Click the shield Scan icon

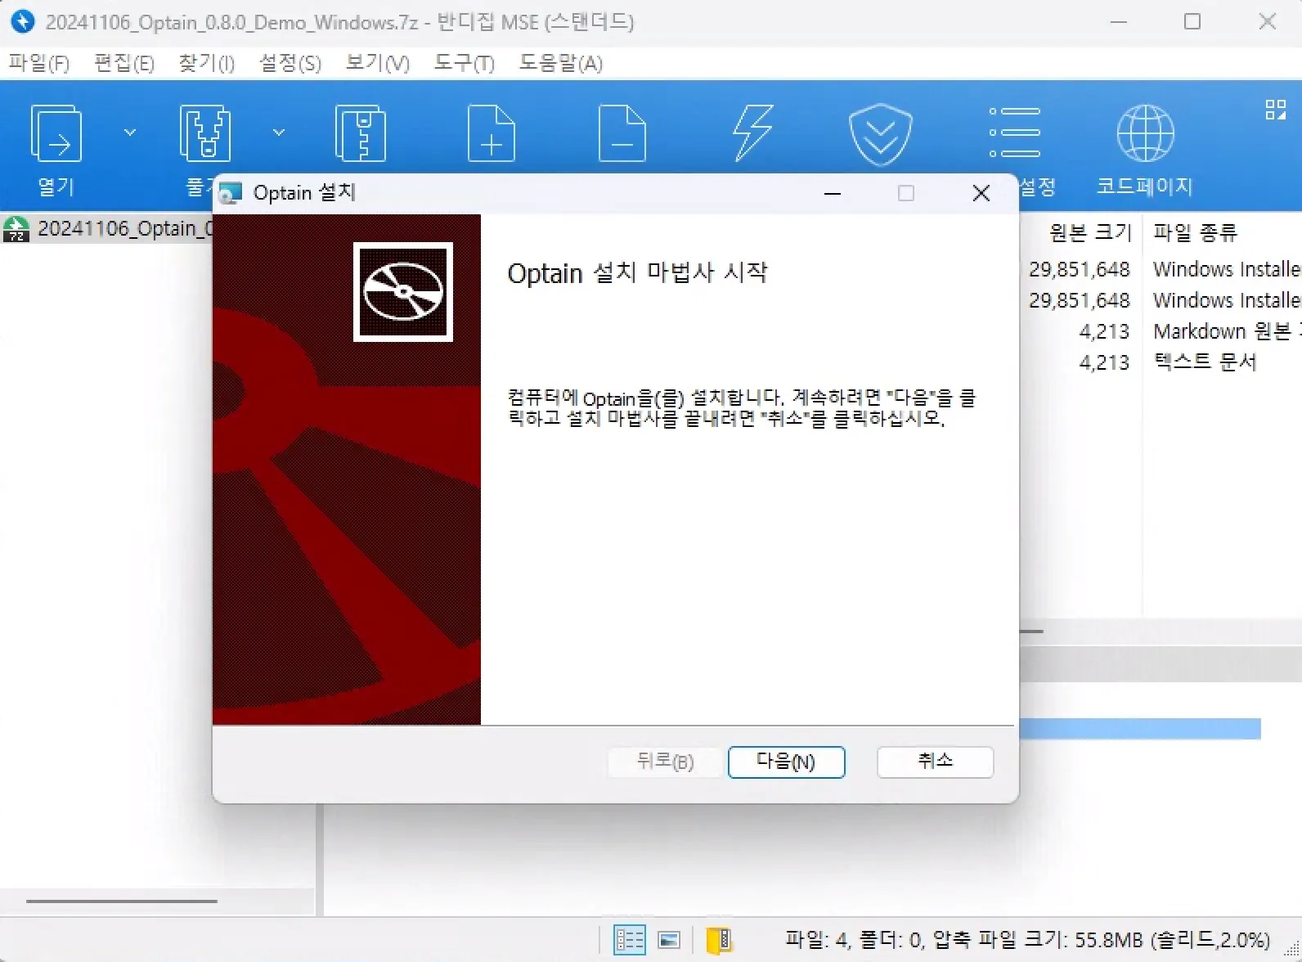(880, 134)
